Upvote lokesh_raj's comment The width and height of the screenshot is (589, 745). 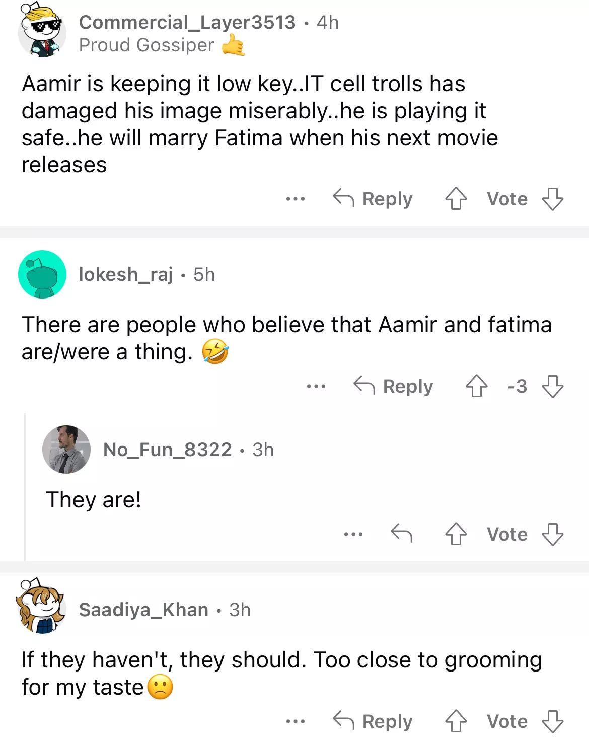click(476, 386)
